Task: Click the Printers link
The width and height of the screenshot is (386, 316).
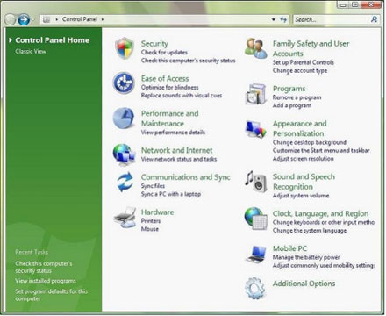Action: [151, 221]
